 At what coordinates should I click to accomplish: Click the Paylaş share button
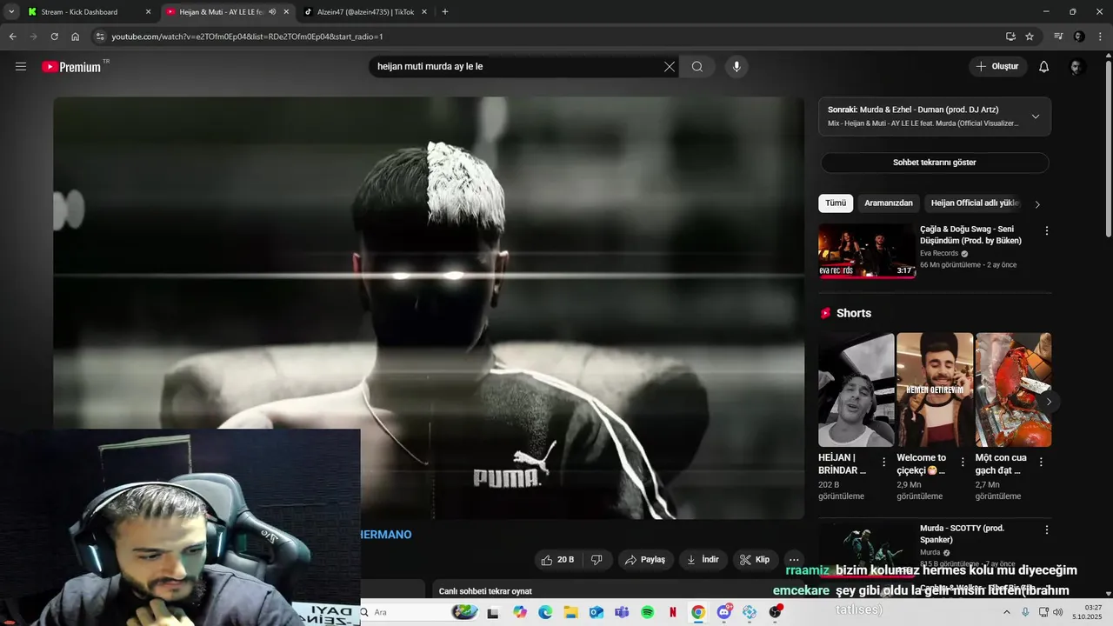[x=646, y=560]
